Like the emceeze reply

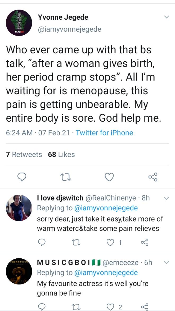point(110,307)
